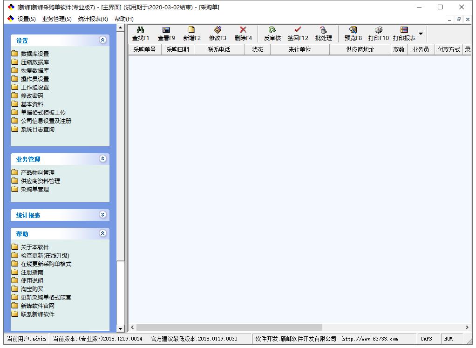Click the 查找F1 binoculars icon
476x348 pixels.
[x=140, y=30]
